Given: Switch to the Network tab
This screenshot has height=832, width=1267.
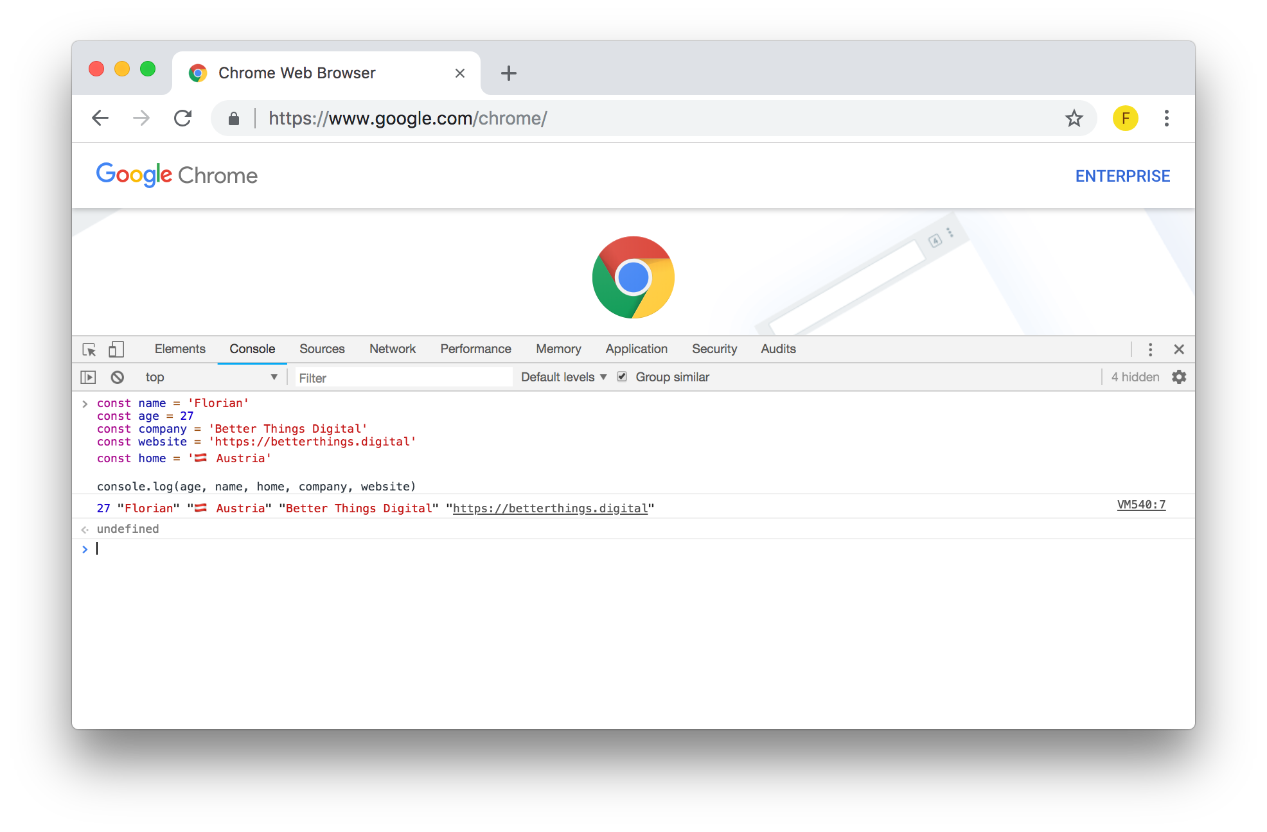Looking at the screenshot, I should [x=392, y=349].
